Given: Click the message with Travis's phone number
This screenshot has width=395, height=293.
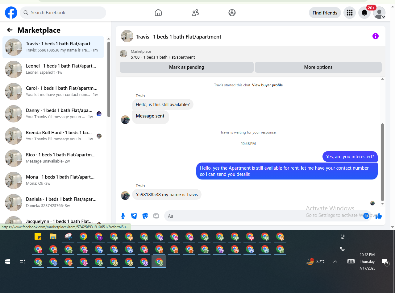Looking at the screenshot, I should [167, 195].
